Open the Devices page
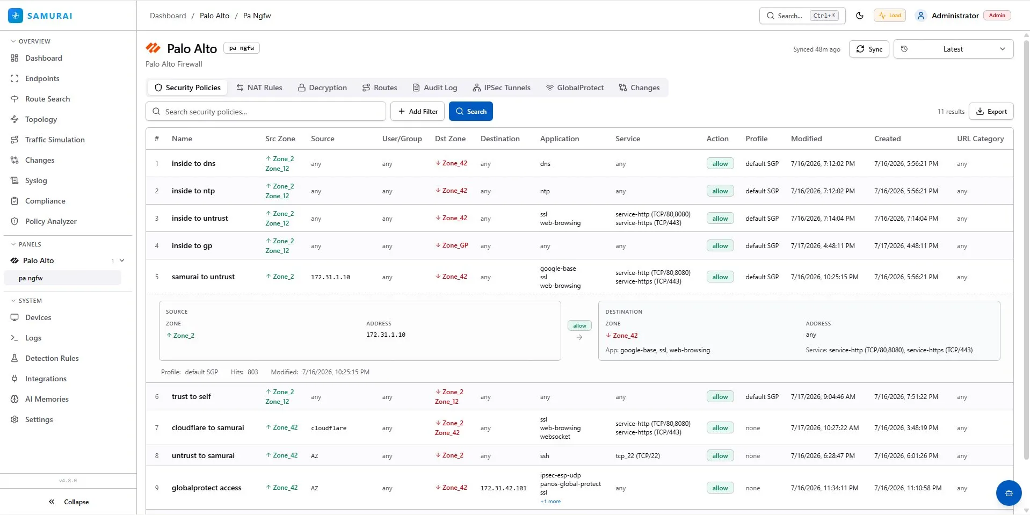Image resolution: width=1030 pixels, height=515 pixels. click(38, 317)
